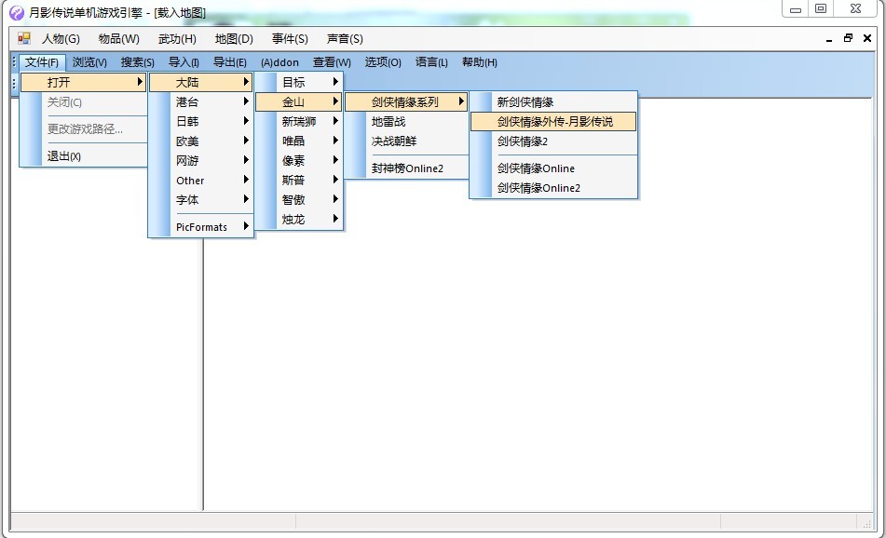Open the 物品(W) menu
Screen dimensions: 886x538
click(x=118, y=38)
